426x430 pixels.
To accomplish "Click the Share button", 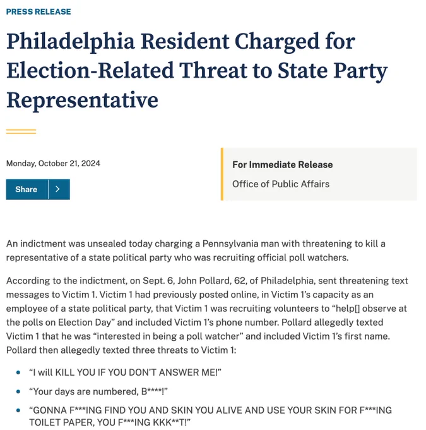I will pyautogui.click(x=27, y=189).
